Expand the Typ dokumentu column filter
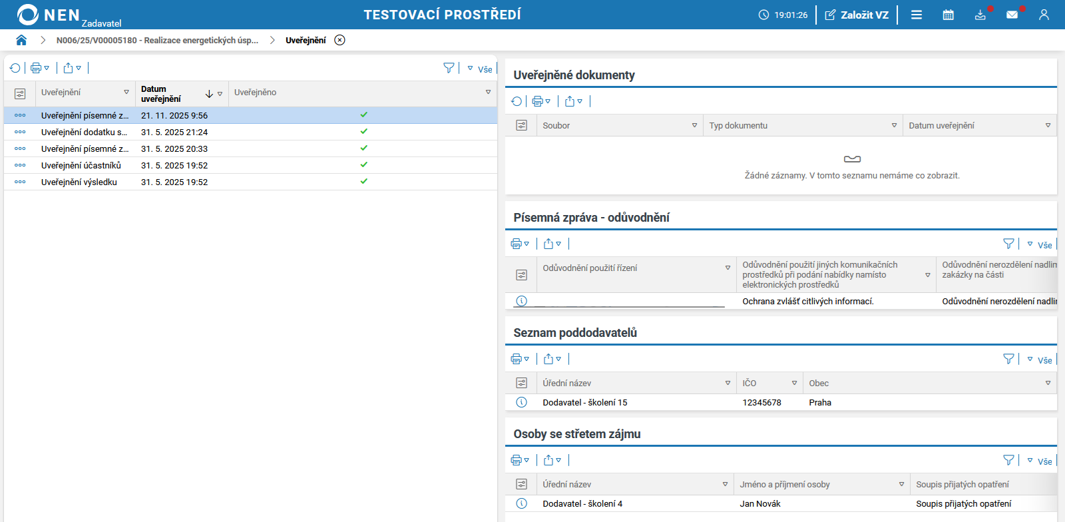Image resolution: width=1065 pixels, height=522 pixels. (x=894, y=125)
